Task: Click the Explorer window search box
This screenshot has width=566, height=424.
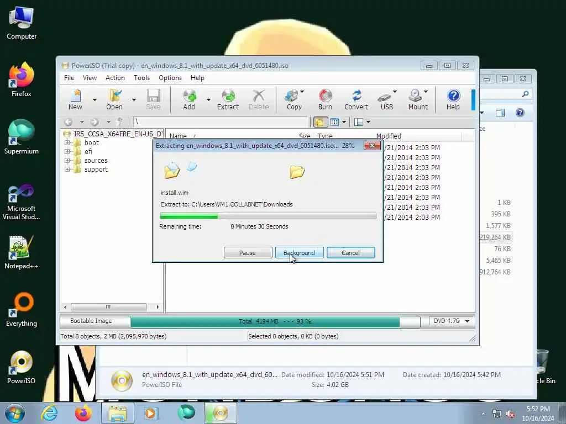Action: point(505,94)
